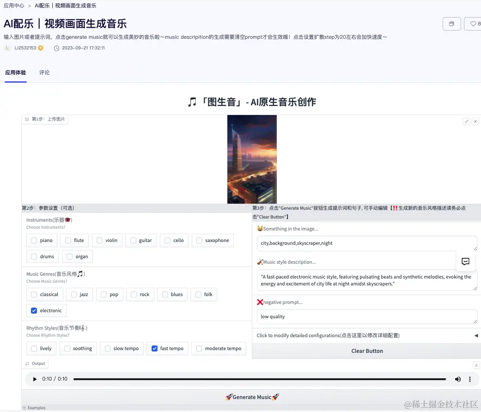Select the guitar checkbox
Viewport: 481px width, 412px height.
point(133,240)
